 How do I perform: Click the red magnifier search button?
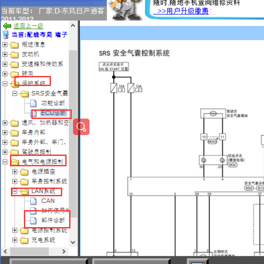(x=81, y=127)
